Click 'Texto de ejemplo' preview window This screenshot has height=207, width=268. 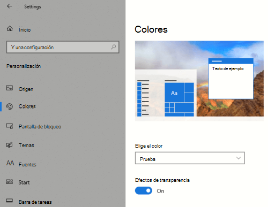(x=231, y=79)
